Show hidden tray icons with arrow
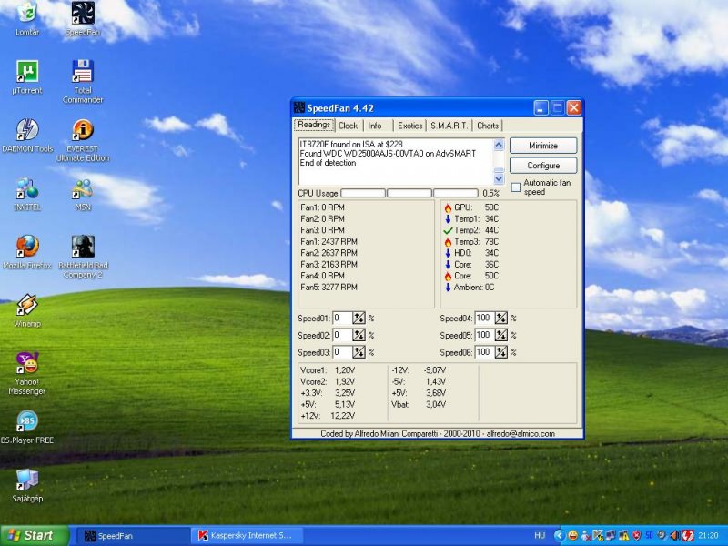The image size is (728, 546). pos(560,535)
